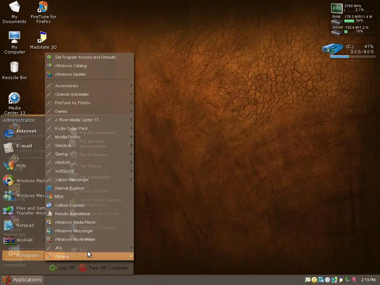Select Internet Explorer in programs list
Image resolution: width=380 pixels, height=285 pixels.
89,188
